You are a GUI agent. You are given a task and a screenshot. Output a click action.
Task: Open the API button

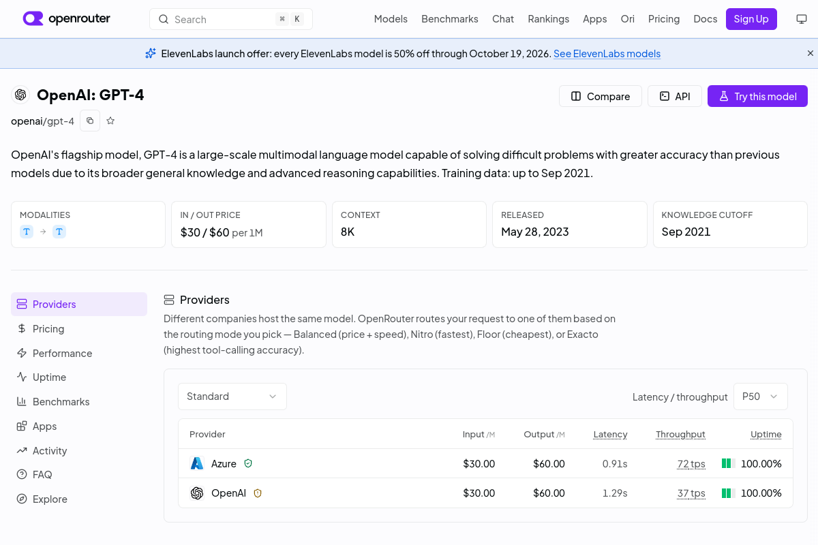click(x=675, y=96)
